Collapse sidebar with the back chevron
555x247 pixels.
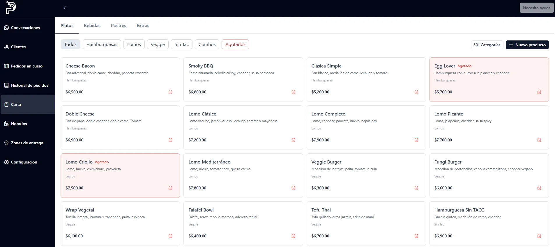point(65,8)
